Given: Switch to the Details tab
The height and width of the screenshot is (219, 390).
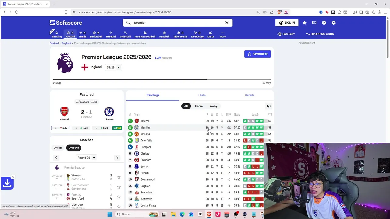Looking at the screenshot, I should tap(250, 95).
